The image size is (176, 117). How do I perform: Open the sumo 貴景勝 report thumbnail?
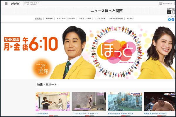pos(160,101)
